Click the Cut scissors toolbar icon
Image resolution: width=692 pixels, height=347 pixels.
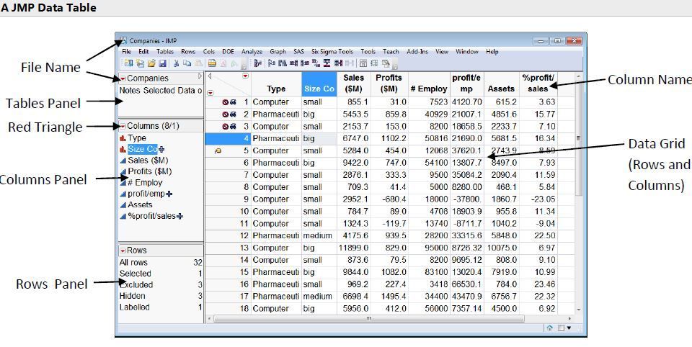point(177,63)
